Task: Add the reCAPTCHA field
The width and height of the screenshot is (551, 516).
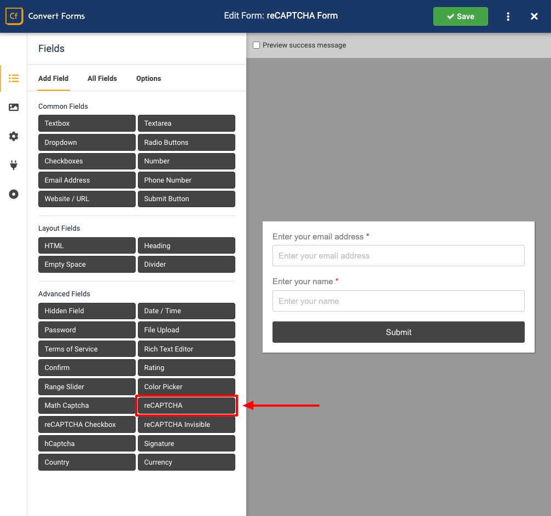Action: pyautogui.click(x=187, y=406)
